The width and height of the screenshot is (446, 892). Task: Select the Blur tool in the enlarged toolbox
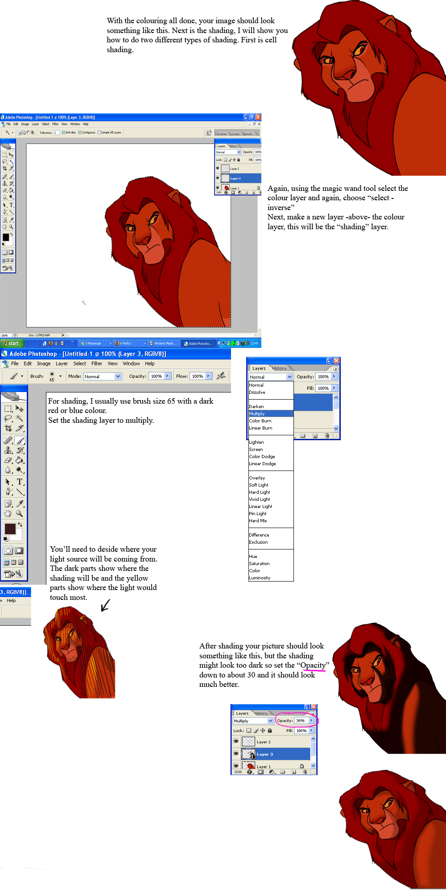coord(8,470)
